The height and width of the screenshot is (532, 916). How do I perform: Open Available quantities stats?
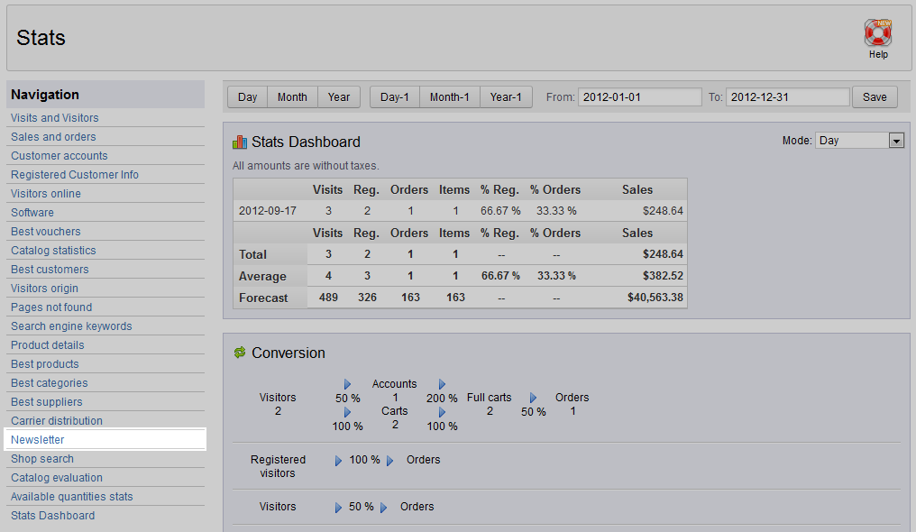[x=72, y=497]
